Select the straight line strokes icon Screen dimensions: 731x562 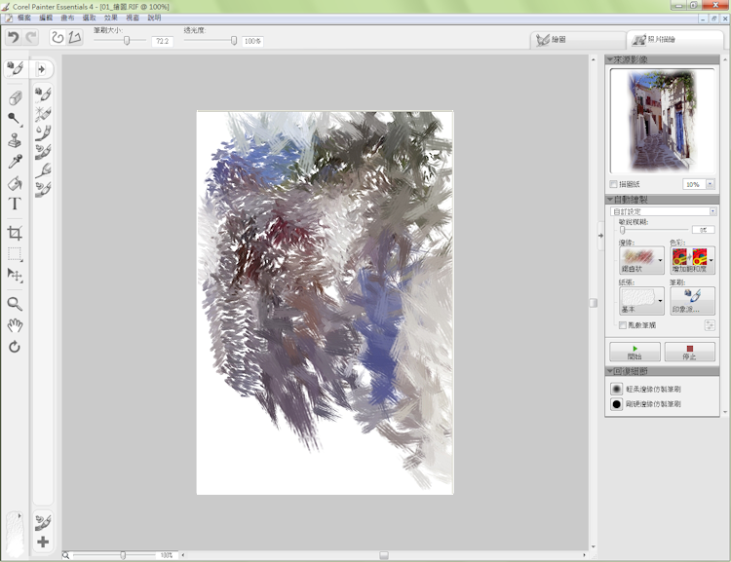pyautogui.click(x=75, y=37)
